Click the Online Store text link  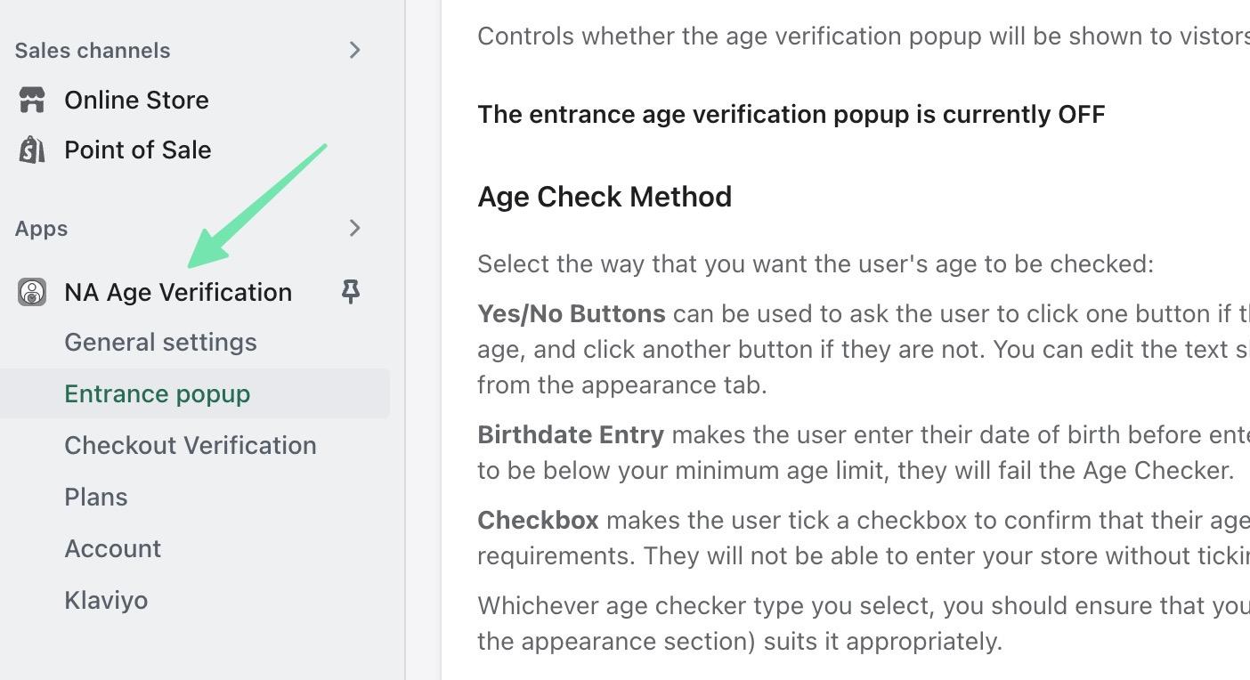coord(136,100)
